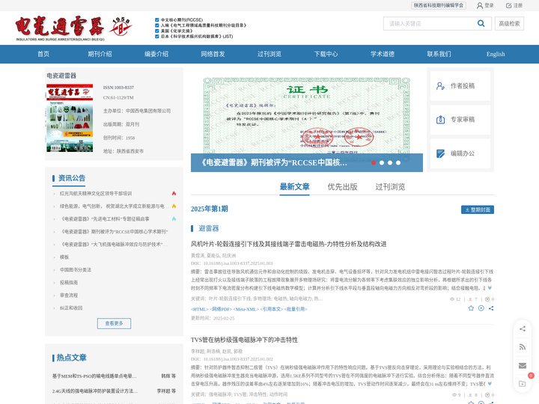Image resolution: width=539 pixels, height=404 pixels.
Task: Open news item 纠正和收回
Action: click(x=71, y=307)
